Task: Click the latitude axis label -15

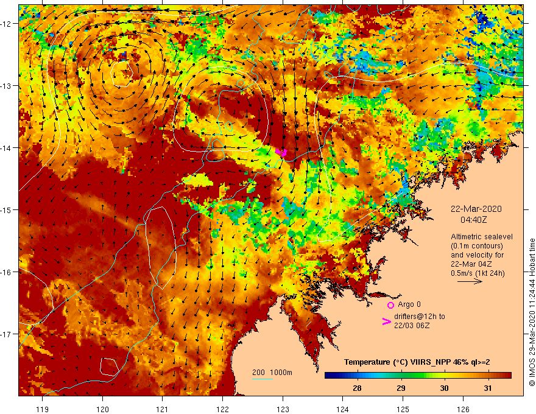Action: pyautogui.click(x=6, y=209)
